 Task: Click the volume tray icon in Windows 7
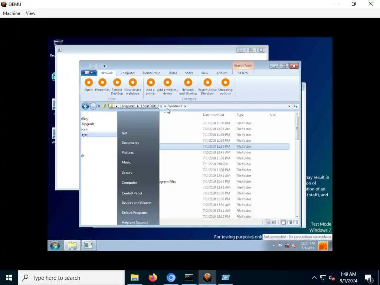click(x=294, y=246)
